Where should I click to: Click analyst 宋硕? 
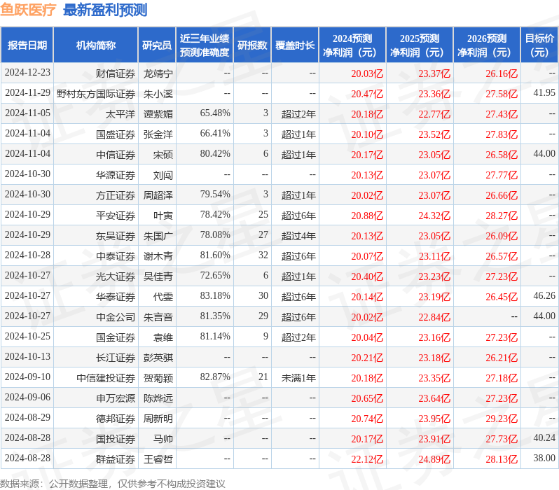pos(163,155)
